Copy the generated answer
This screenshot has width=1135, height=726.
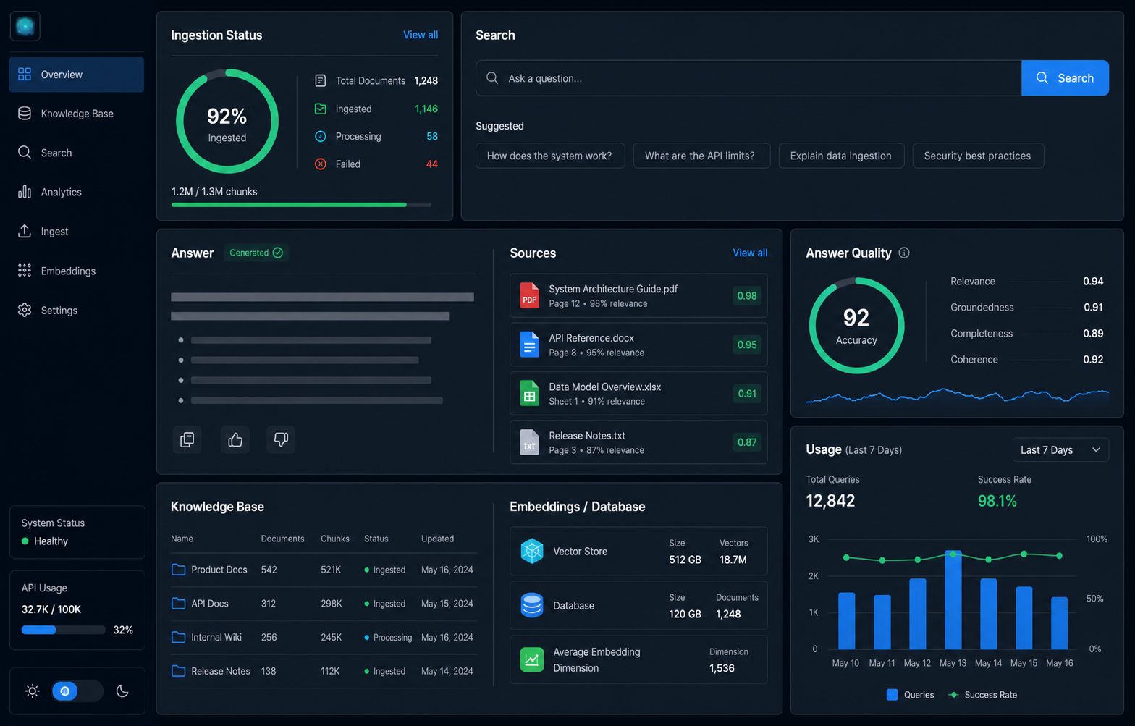click(x=187, y=439)
